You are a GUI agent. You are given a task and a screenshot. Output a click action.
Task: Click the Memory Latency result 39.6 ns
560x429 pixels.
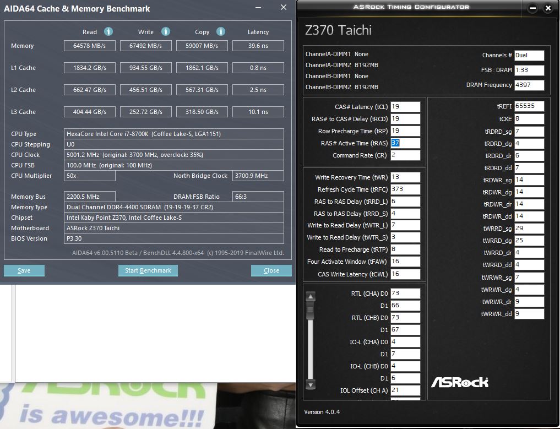258,46
